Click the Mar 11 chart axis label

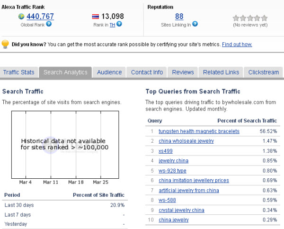point(51,182)
